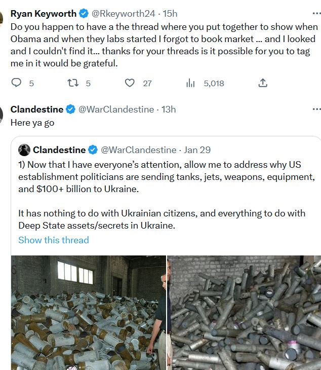Open the @Rkeyworth24 handle link
This screenshot has width=321, height=370.
[x=123, y=14]
